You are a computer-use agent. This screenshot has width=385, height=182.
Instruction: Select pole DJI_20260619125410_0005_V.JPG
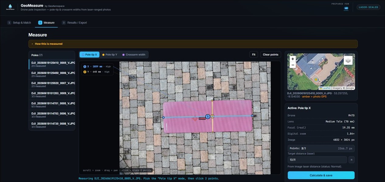(52, 64)
